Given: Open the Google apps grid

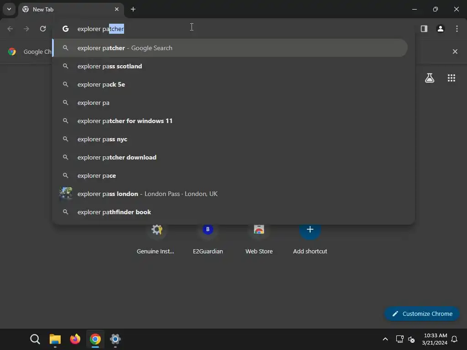Looking at the screenshot, I should (x=451, y=78).
